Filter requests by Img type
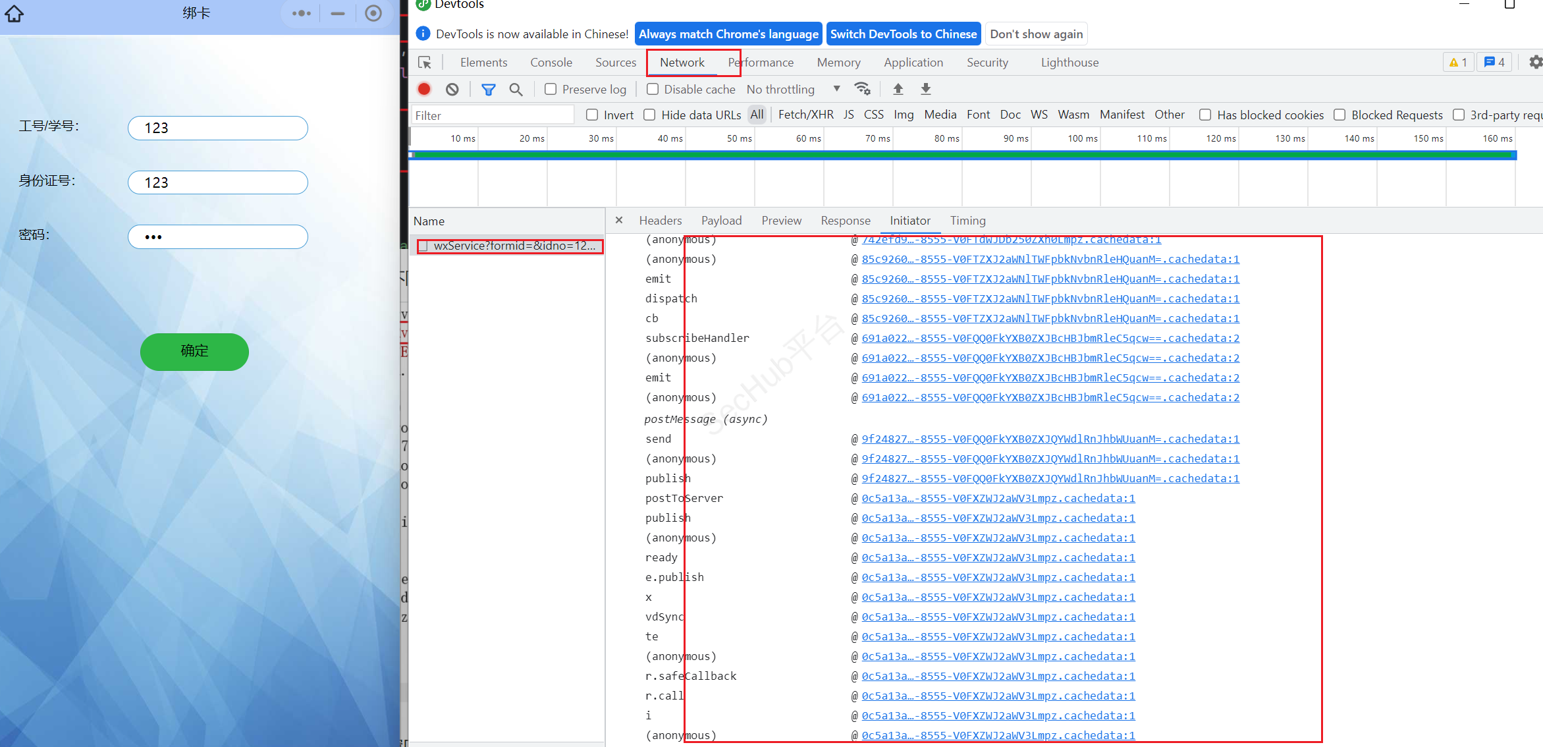Viewport: 1543px width, 747px height. [904, 115]
